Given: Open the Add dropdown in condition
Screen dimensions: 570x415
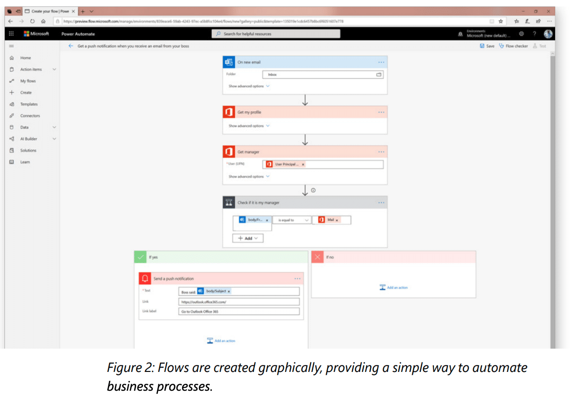Looking at the screenshot, I should point(248,238).
